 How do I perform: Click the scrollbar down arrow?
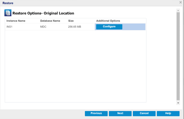[178, 103]
